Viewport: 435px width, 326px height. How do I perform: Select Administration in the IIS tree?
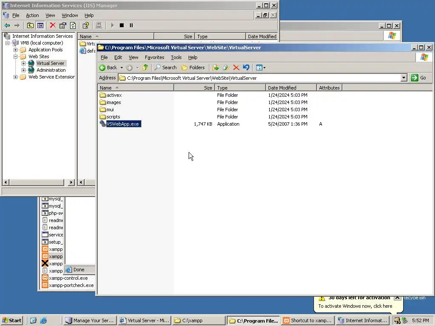tap(51, 70)
